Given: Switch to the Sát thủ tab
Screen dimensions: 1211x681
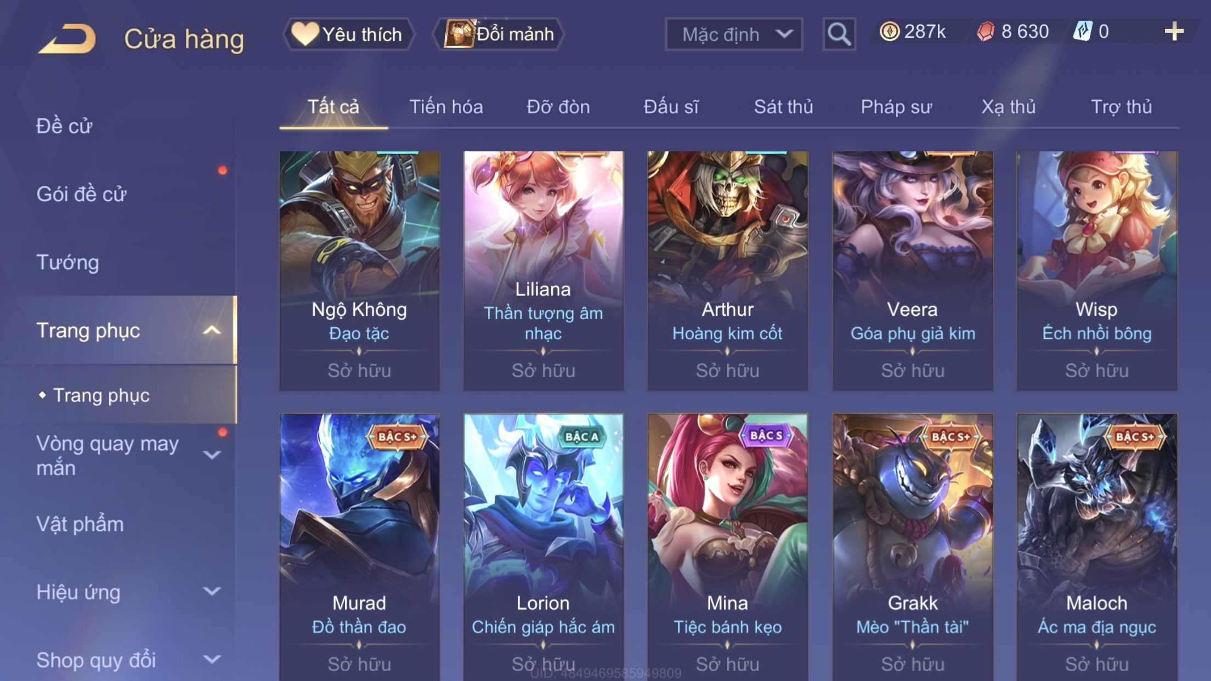Looking at the screenshot, I should click(783, 107).
